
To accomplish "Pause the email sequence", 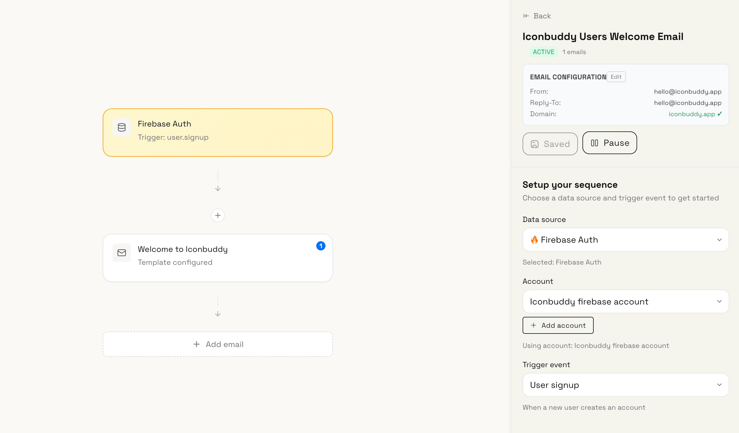I will point(610,143).
